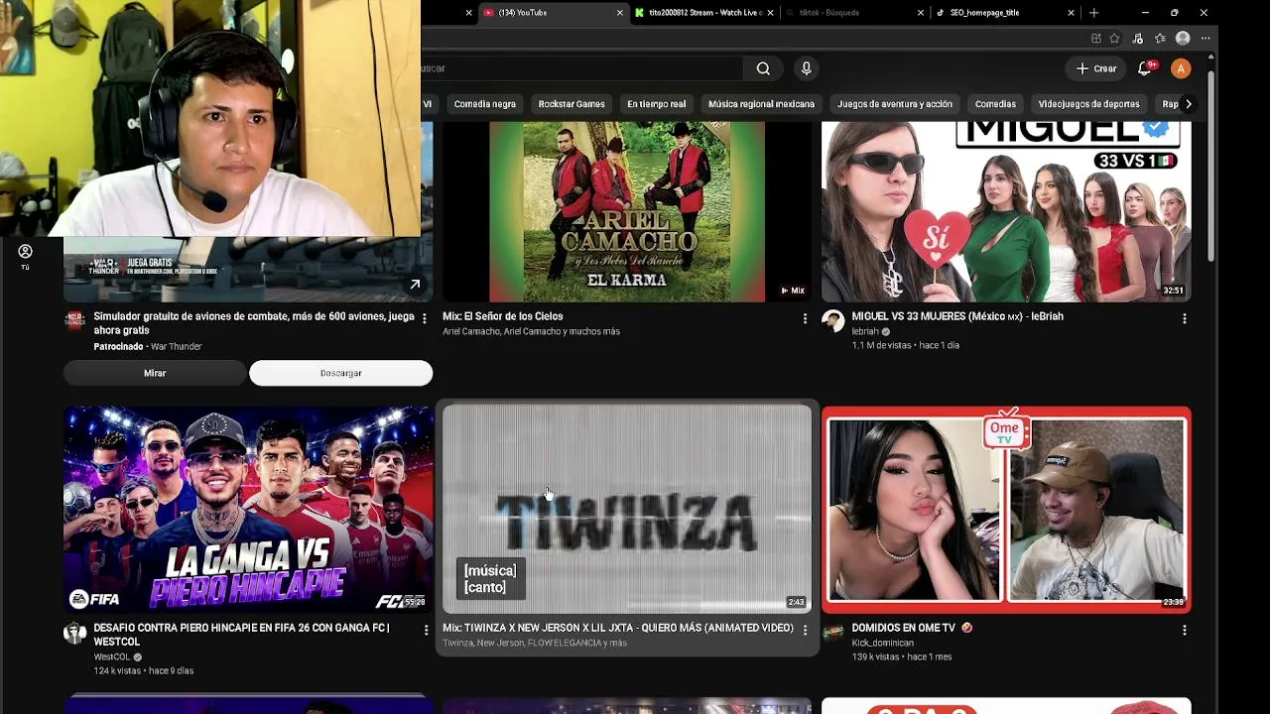
Task: Open the ad's external link arrow icon
Action: (x=415, y=285)
